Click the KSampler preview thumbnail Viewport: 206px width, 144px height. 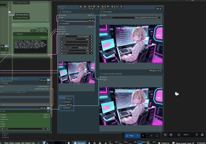(x=77, y=72)
